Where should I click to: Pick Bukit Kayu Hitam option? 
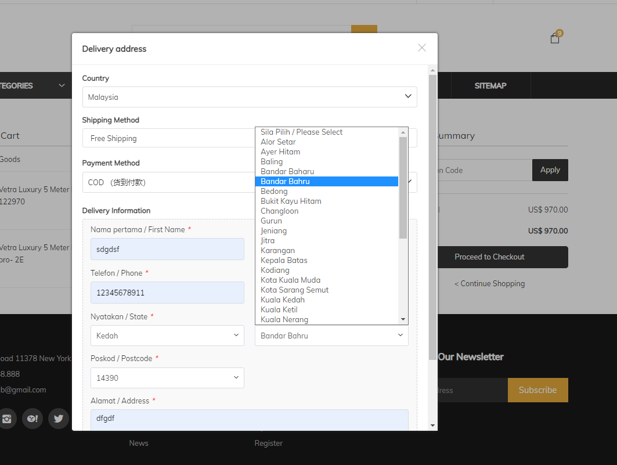[291, 201]
